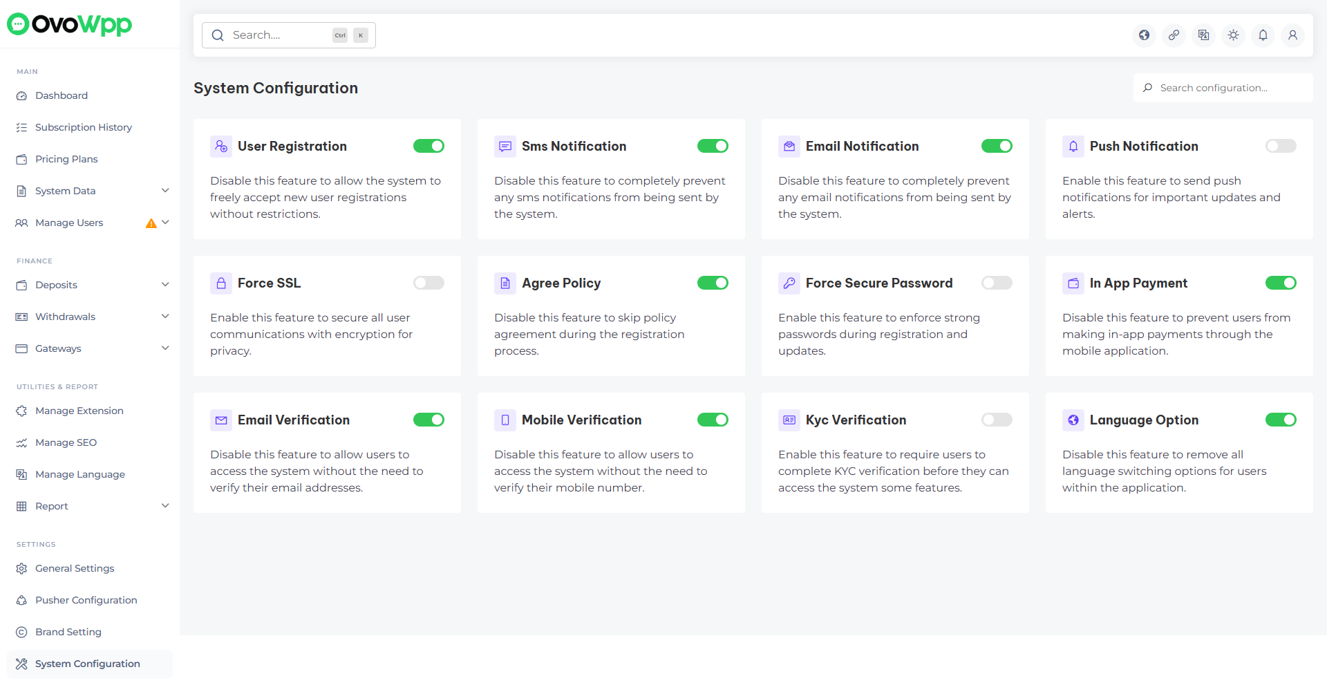Navigate to Manage Extension page
The width and height of the screenshot is (1327, 683).
pyautogui.click(x=79, y=411)
